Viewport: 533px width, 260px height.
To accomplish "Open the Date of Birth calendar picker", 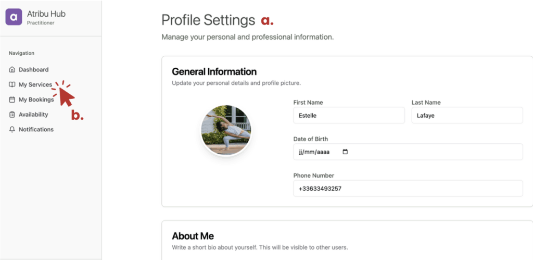I will 345,152.
